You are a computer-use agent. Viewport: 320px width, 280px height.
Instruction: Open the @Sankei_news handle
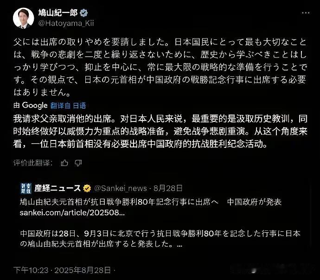[121, 188]
